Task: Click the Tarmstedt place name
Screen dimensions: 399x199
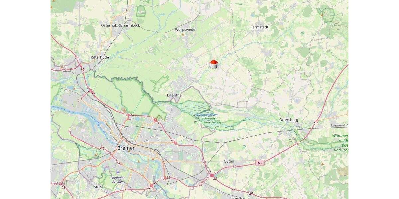Action: (259, 27)
